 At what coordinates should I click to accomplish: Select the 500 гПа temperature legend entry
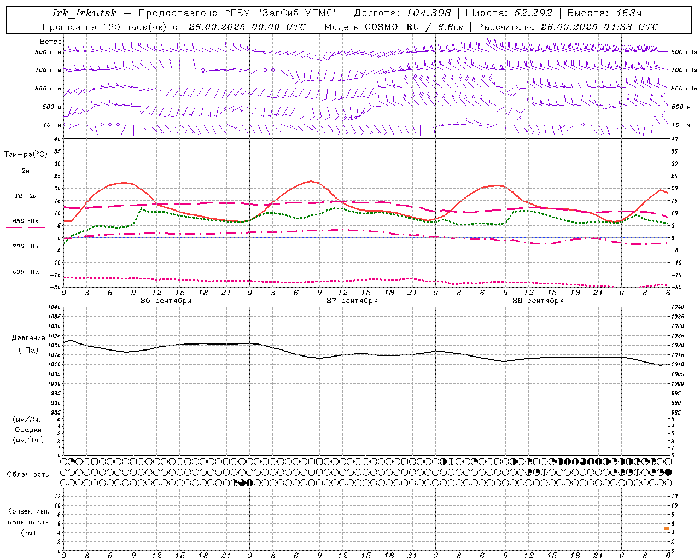[25, 272]
